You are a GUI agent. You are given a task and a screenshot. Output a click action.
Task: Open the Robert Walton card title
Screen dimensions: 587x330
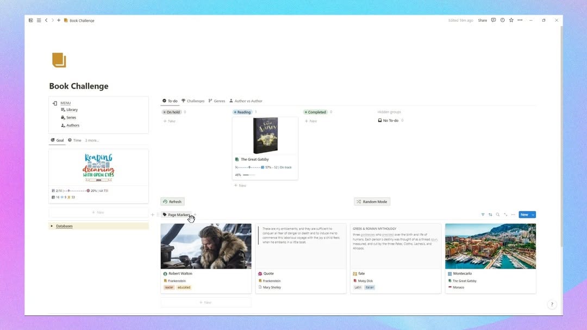180,273
